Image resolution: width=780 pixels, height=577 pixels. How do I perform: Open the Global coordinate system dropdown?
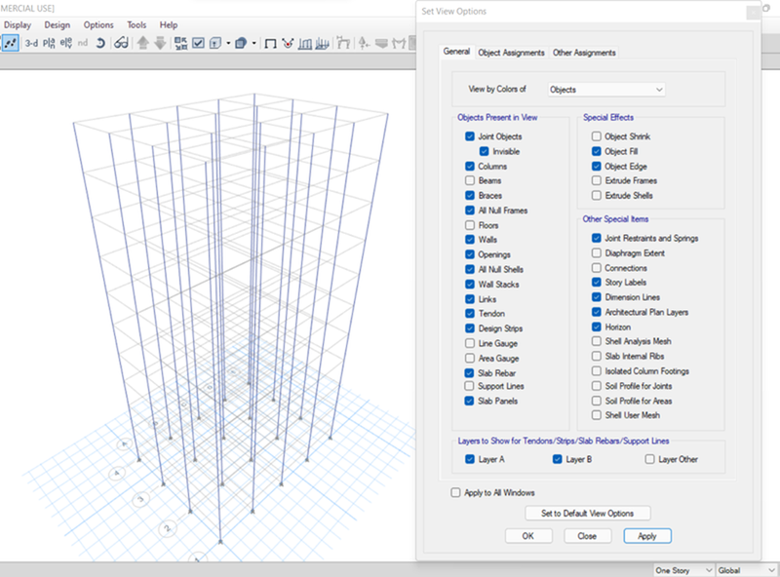(x=747, y=570)
